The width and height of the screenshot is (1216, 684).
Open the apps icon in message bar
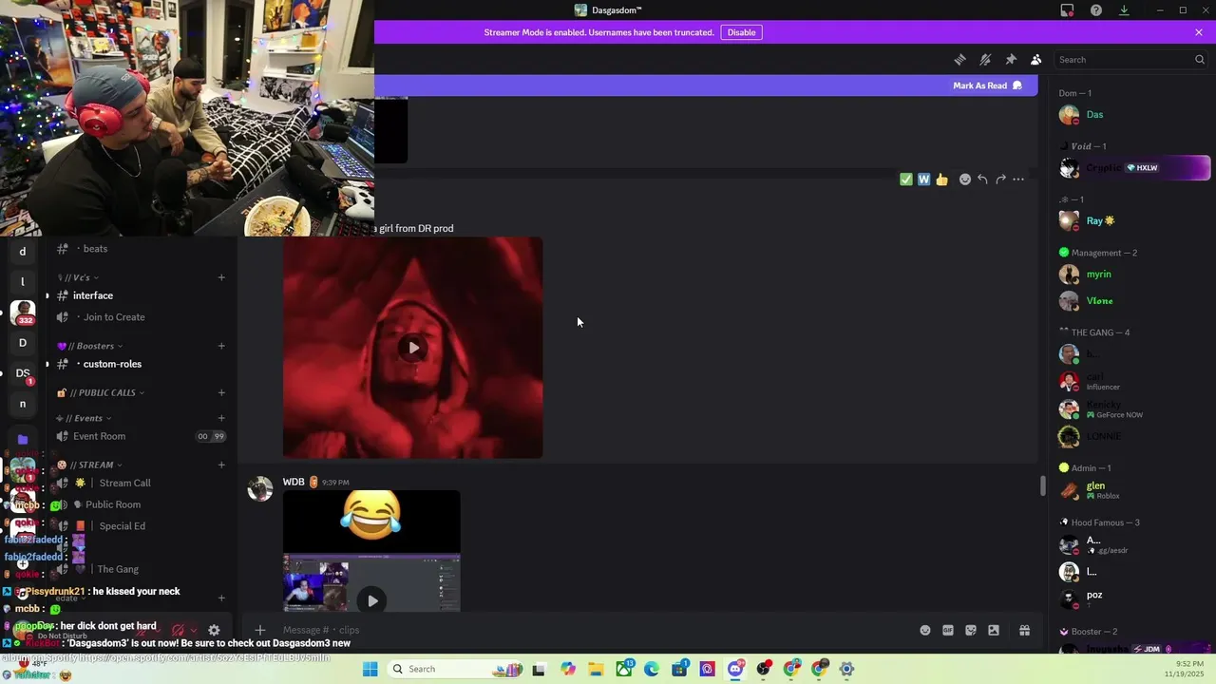[994, 630]
